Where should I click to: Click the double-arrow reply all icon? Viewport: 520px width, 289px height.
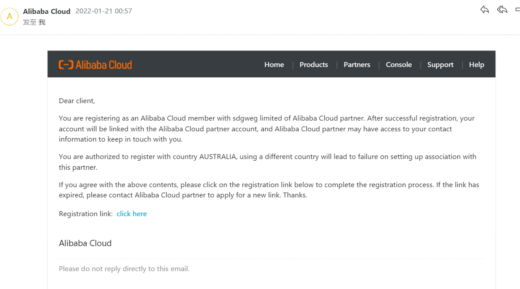tap(502, 9)
